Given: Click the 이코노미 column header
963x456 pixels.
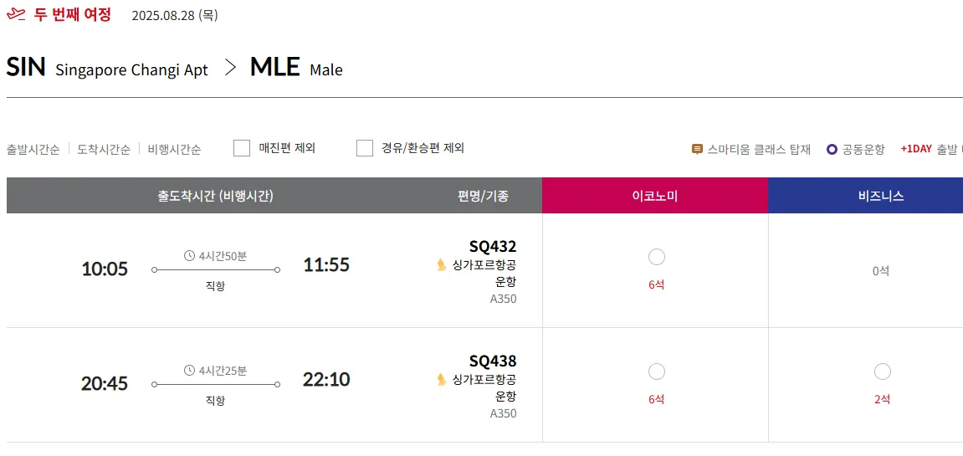Looking at the screenshot, I should point(655,196).
